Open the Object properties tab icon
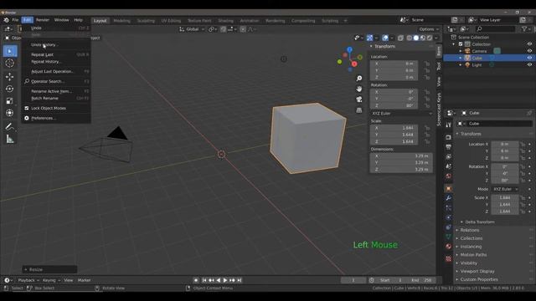 (x=449, y=189)
